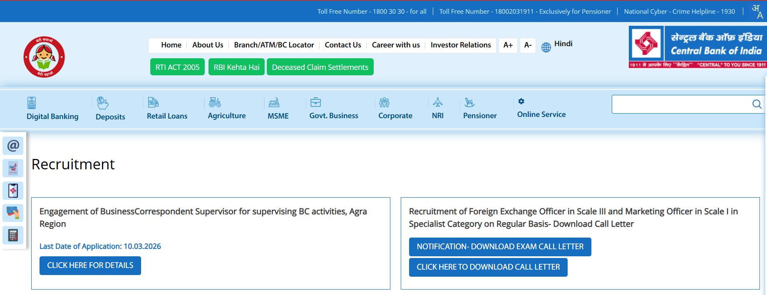
Task: Click National Cyber Crime Helpline 1930
Action: pyautogui.click(x=680, y=12)
